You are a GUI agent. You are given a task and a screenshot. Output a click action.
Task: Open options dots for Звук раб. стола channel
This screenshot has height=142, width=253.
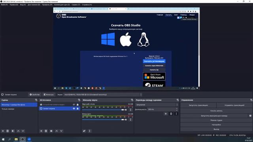[130, 110]
